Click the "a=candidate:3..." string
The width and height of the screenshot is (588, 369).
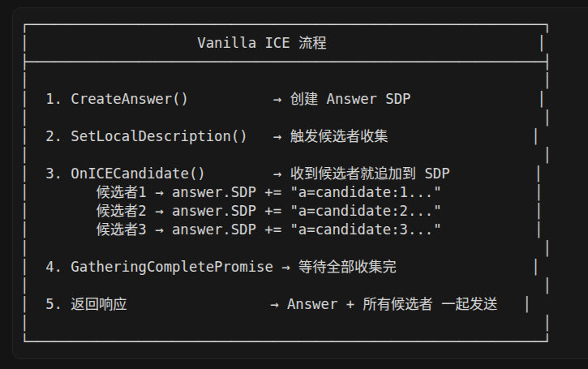tap(366, 230)
